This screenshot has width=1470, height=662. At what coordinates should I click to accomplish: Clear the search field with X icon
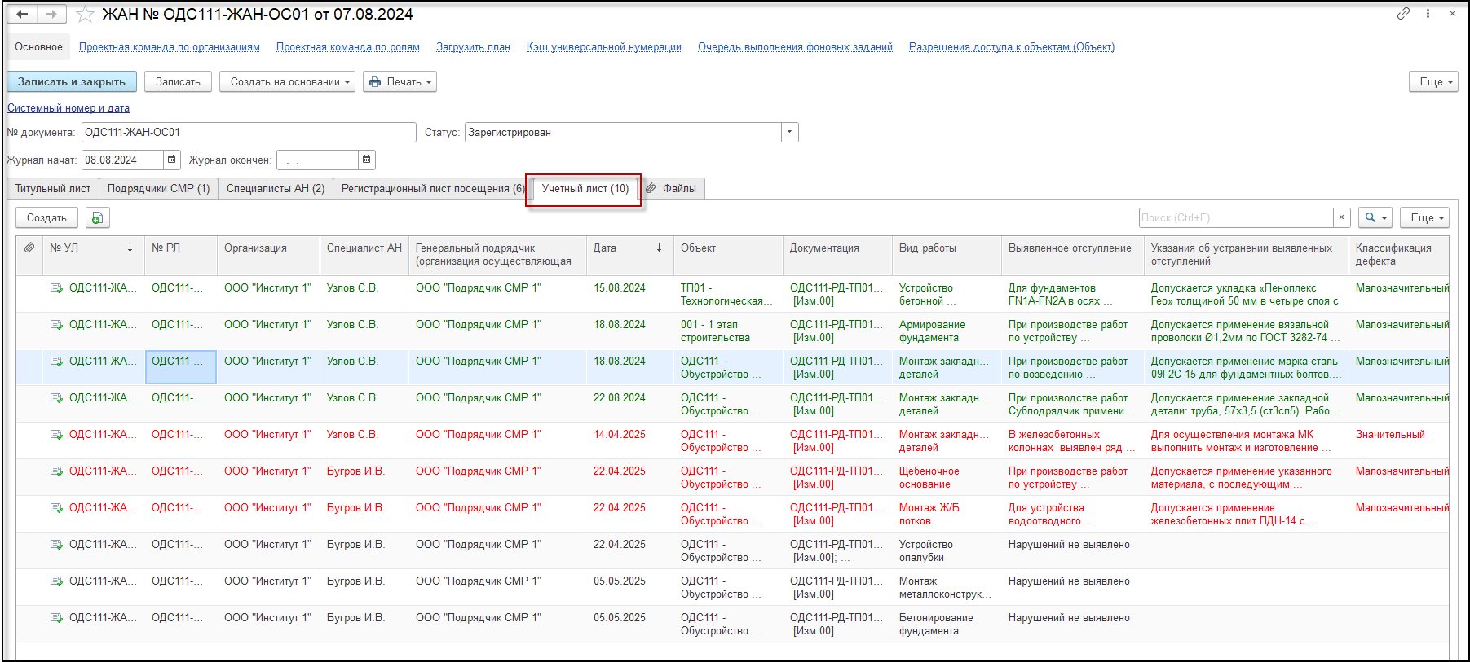(x=1341, y=217)
